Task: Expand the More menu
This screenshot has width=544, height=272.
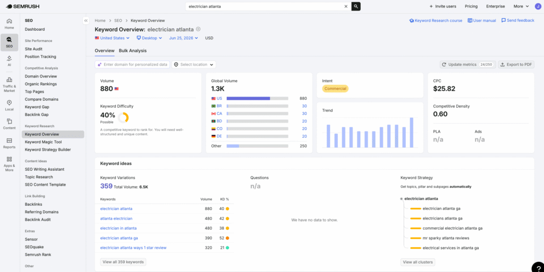Action: (521, 6)
